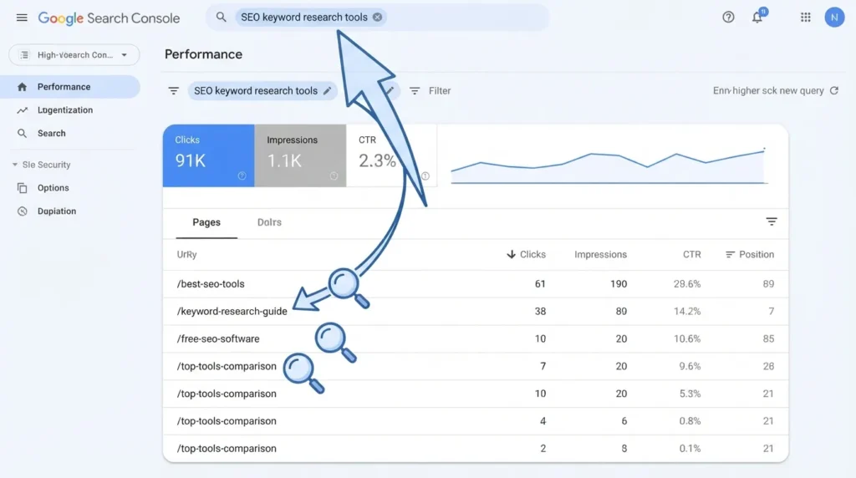Click the 28.6% CTR cell
This screenshot has height=478, width=856.
tap(687, 284)
